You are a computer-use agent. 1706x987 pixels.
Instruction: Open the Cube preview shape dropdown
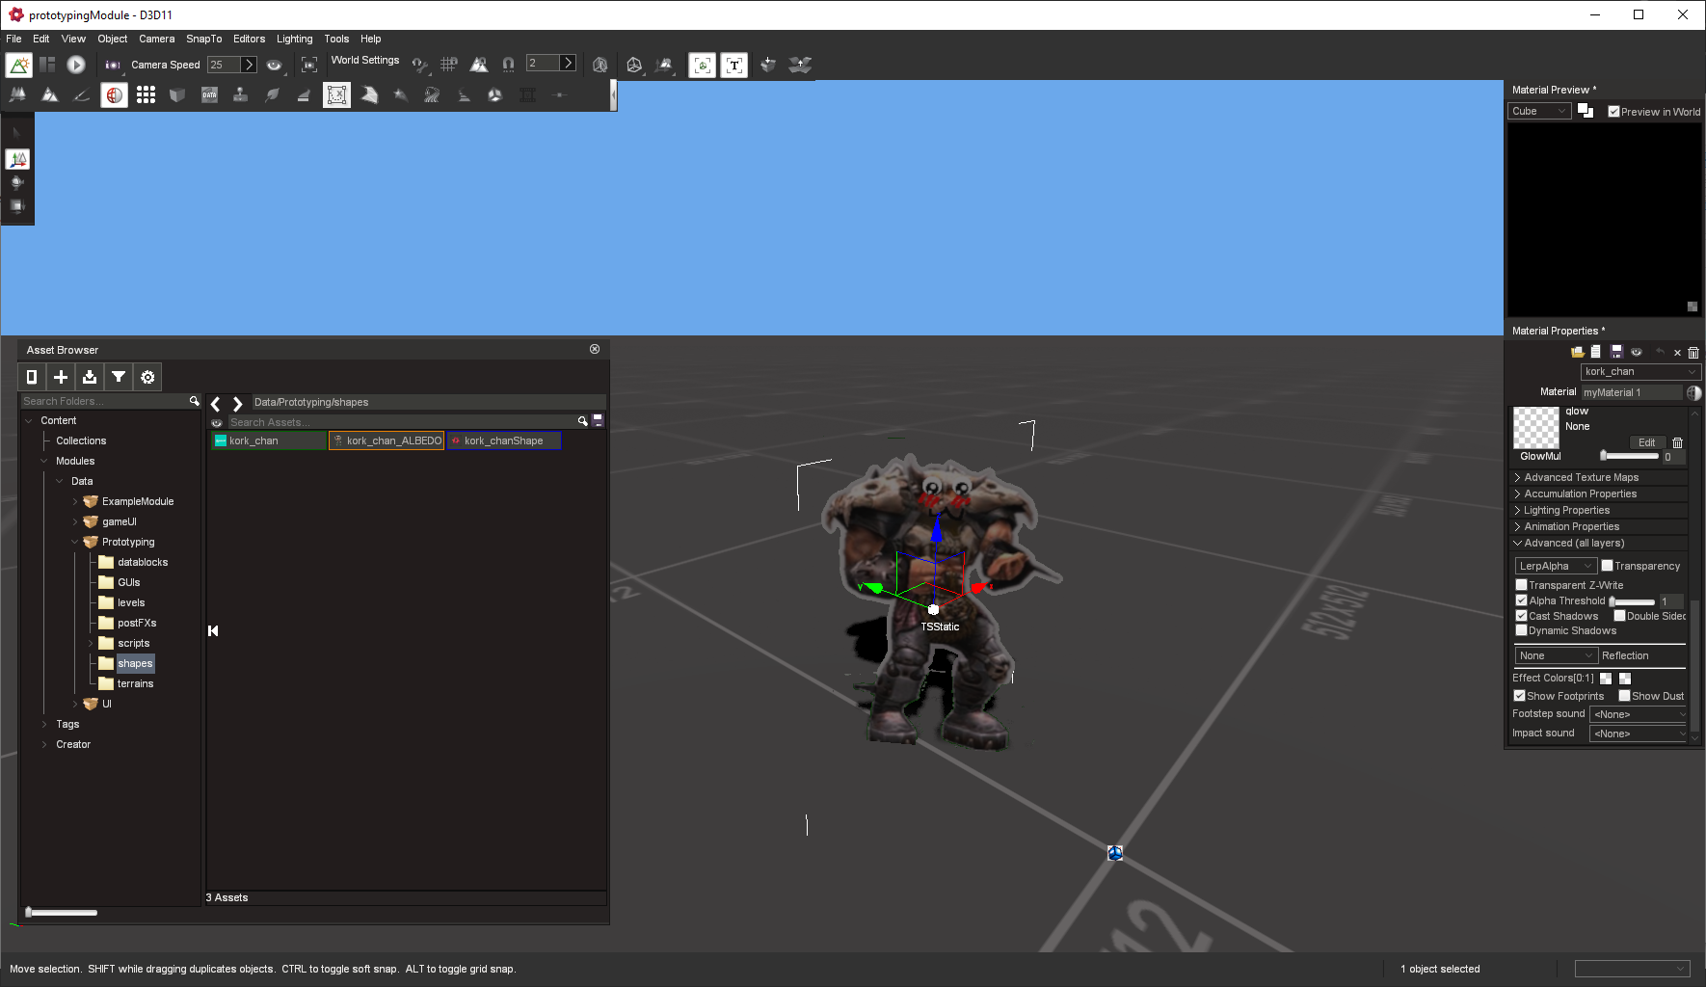click(1539, 111)
